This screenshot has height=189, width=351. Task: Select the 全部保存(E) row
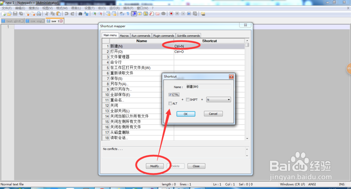point(173,95)
